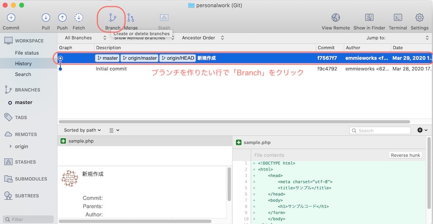Open the Ancestor Order dropdown
Image resolution: width=433 pixels, height=224 pixels.
coord(203,38)
